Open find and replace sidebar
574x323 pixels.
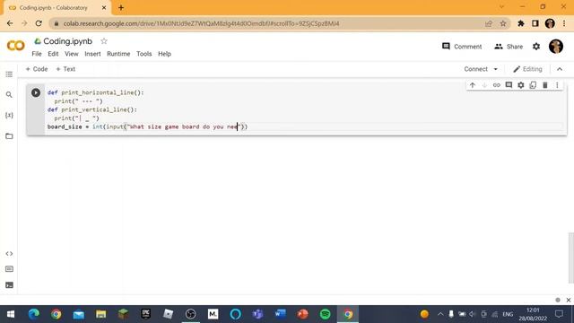click(9, 95)
